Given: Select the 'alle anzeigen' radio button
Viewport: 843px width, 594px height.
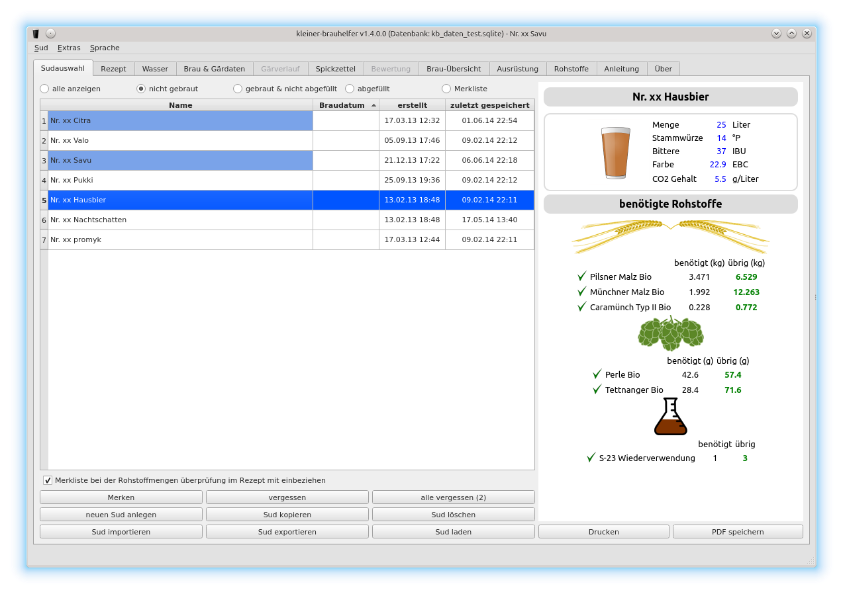Looking at the screenshot, I should pyautogui.click(x=45, y=89).
